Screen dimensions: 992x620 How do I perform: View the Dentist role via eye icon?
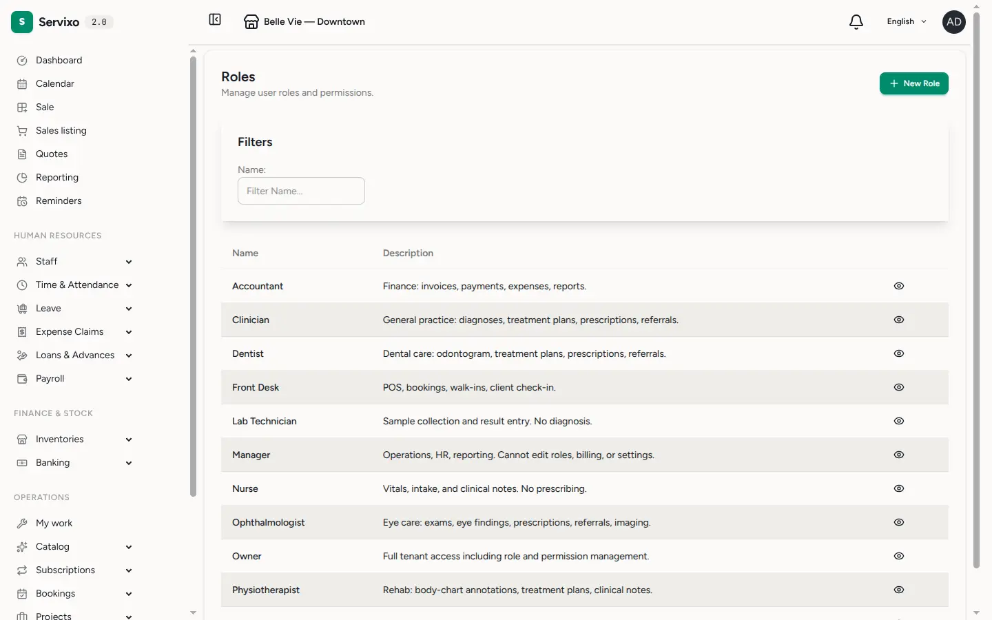pos(899,353)
